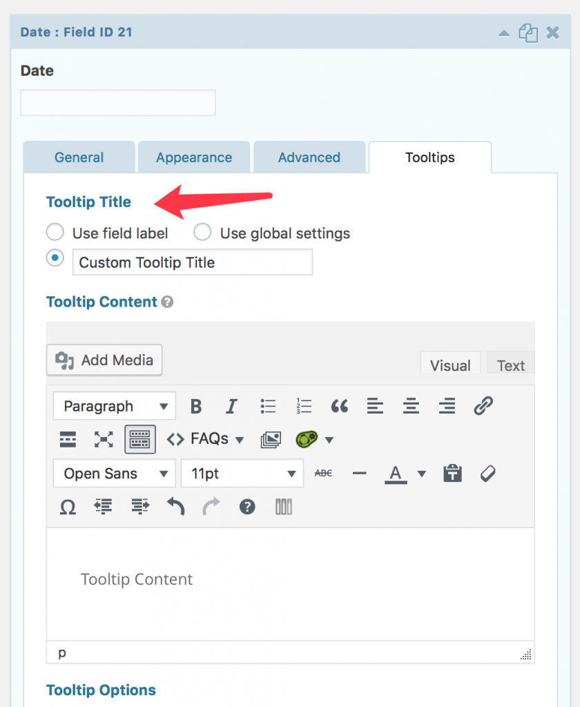Open the Open Sans font dropdown

click(x=114, y=473)
